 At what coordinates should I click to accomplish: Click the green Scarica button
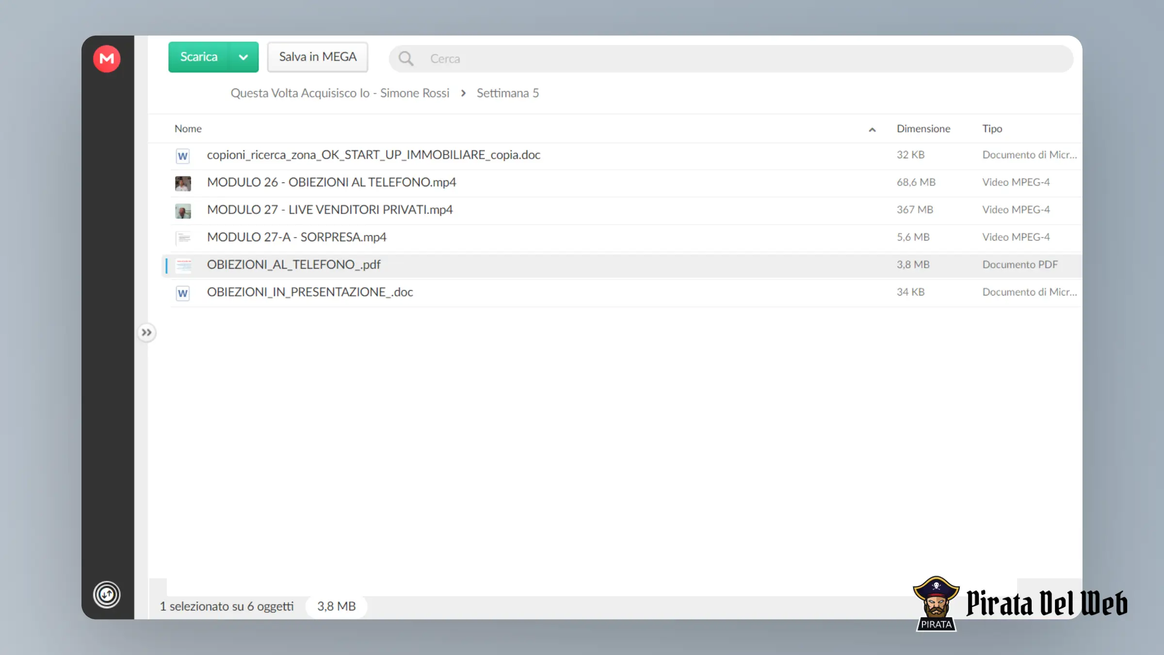199,57
